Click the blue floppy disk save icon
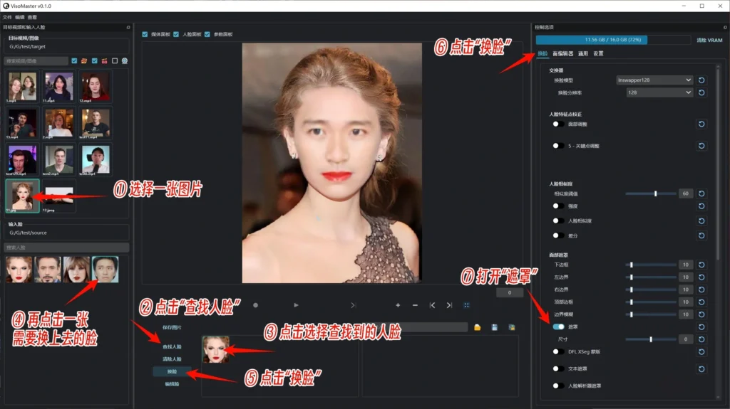The image size is (730, 409). [x=495, y=327]
